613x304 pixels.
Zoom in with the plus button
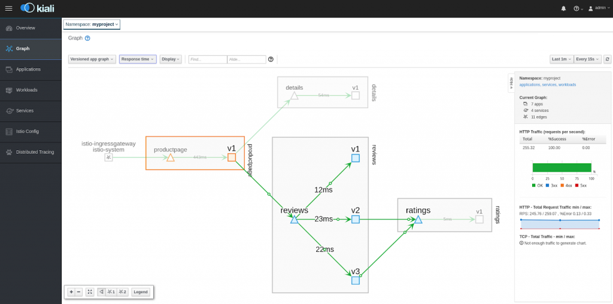(71, 292)
